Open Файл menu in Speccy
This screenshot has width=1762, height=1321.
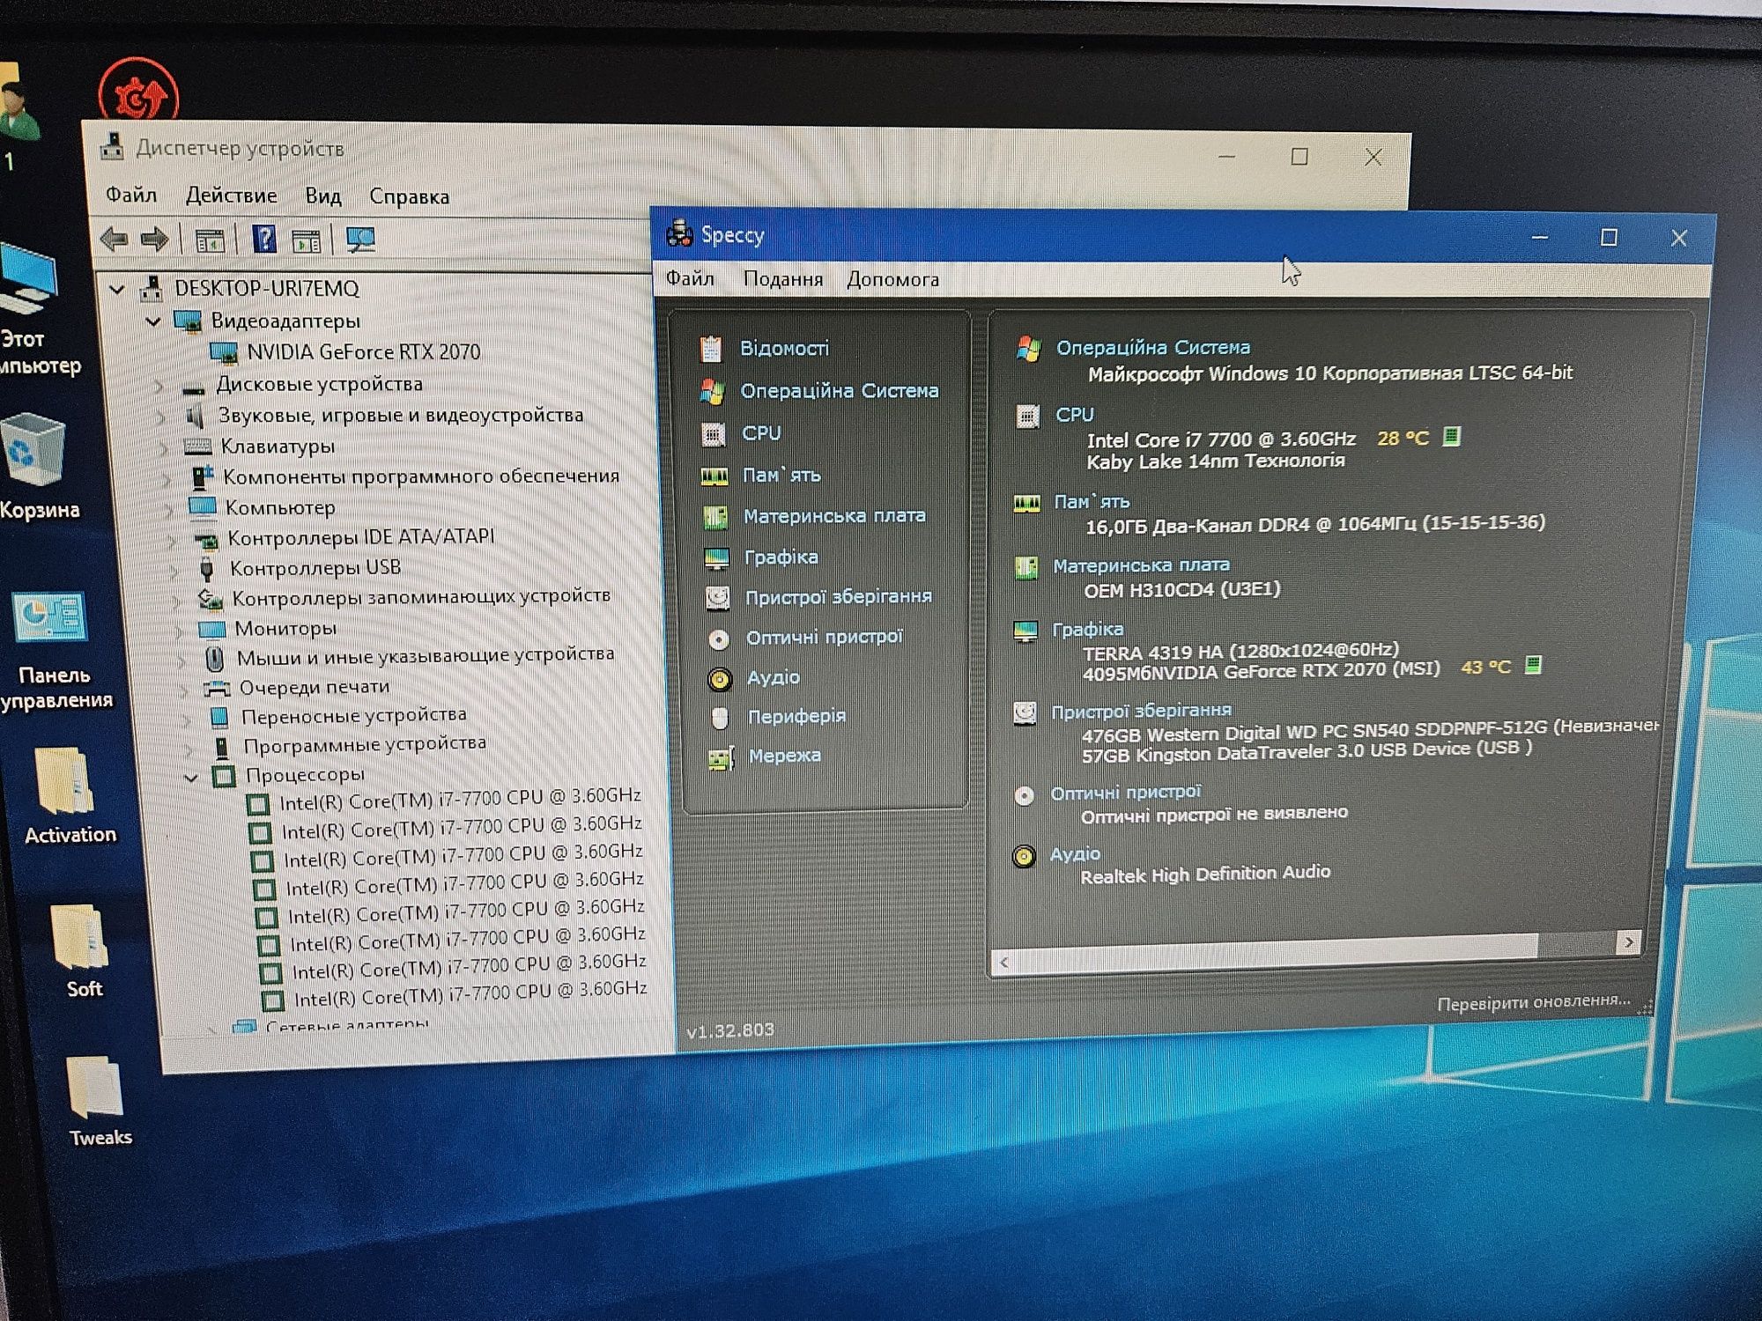(x=690, y=278)
